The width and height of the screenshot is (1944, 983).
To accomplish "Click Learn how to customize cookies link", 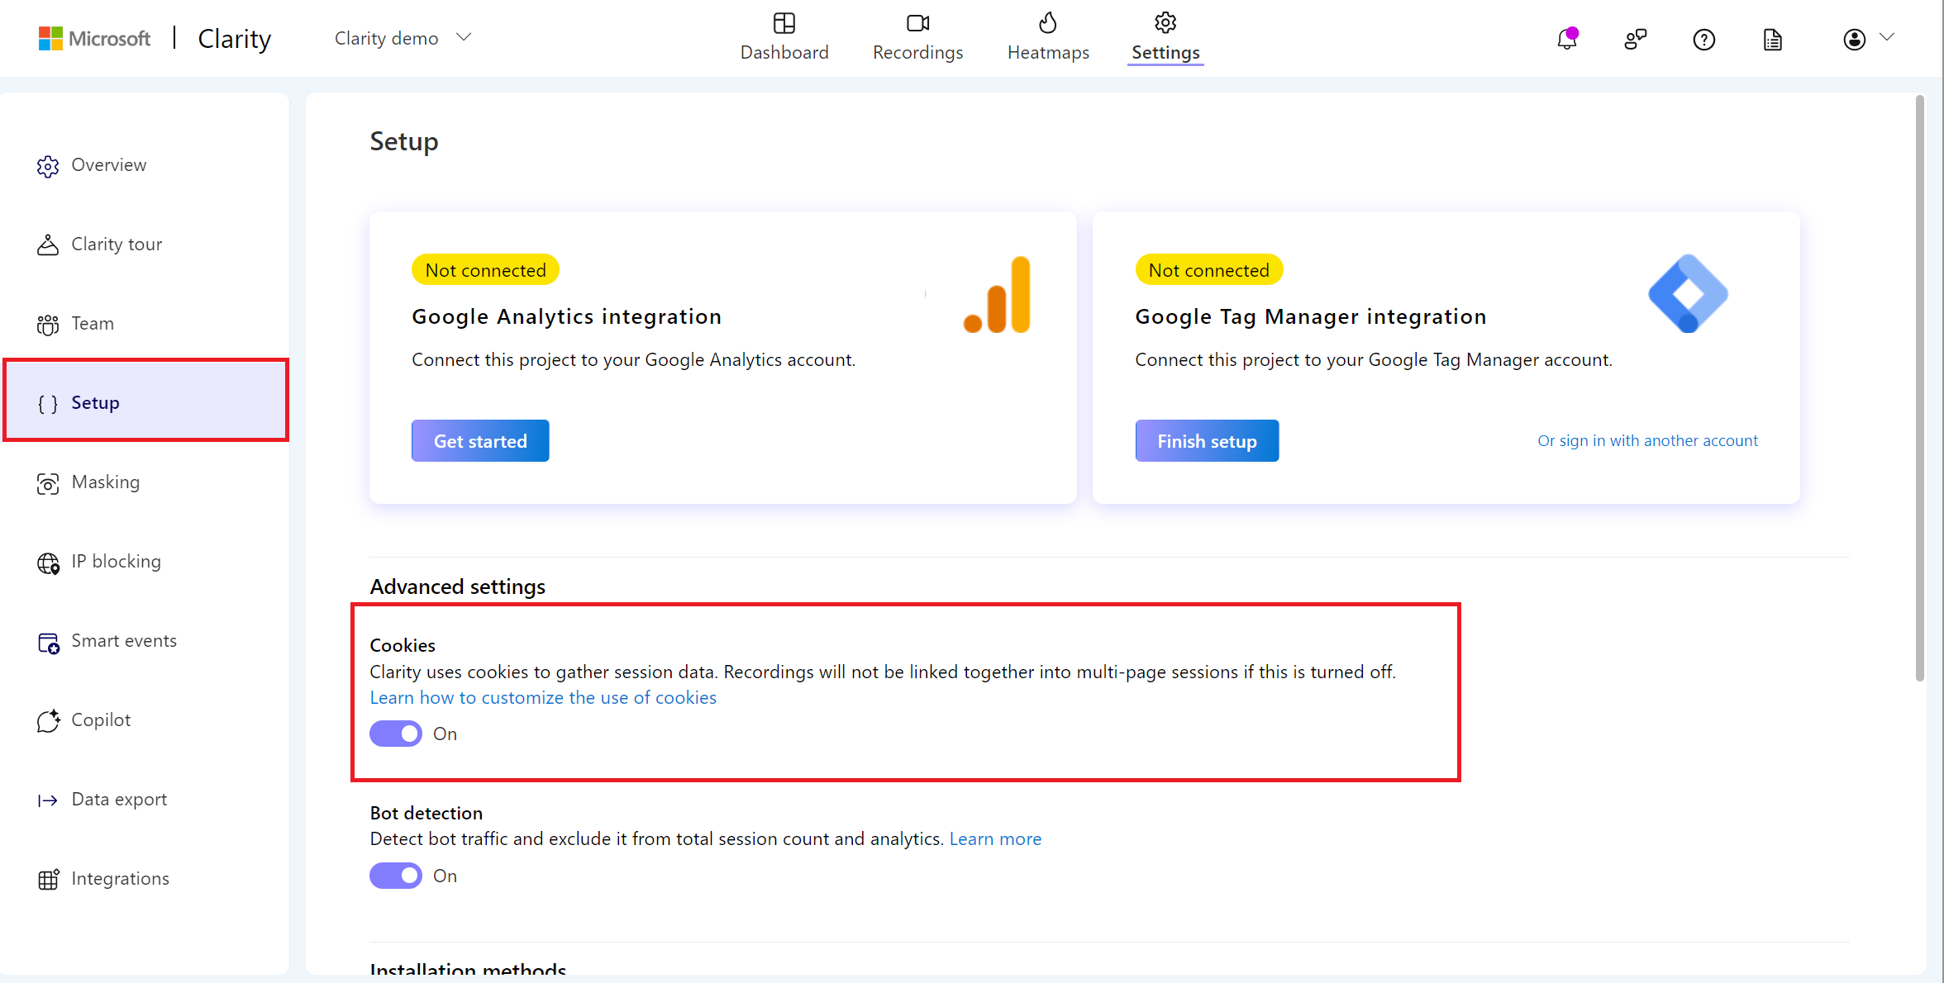I will tap(543, 697).
